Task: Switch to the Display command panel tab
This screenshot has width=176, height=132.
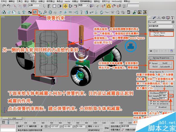Action: point(168,18)
